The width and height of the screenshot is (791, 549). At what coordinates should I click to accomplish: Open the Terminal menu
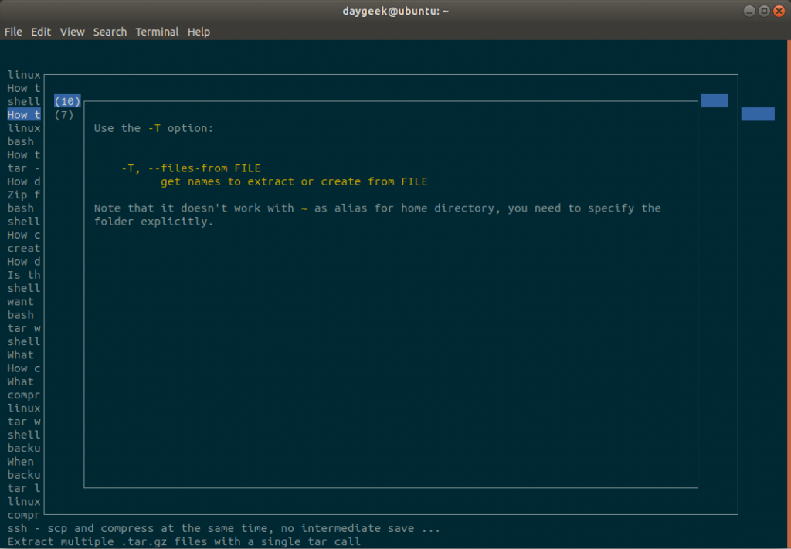(x=157, y=32)
